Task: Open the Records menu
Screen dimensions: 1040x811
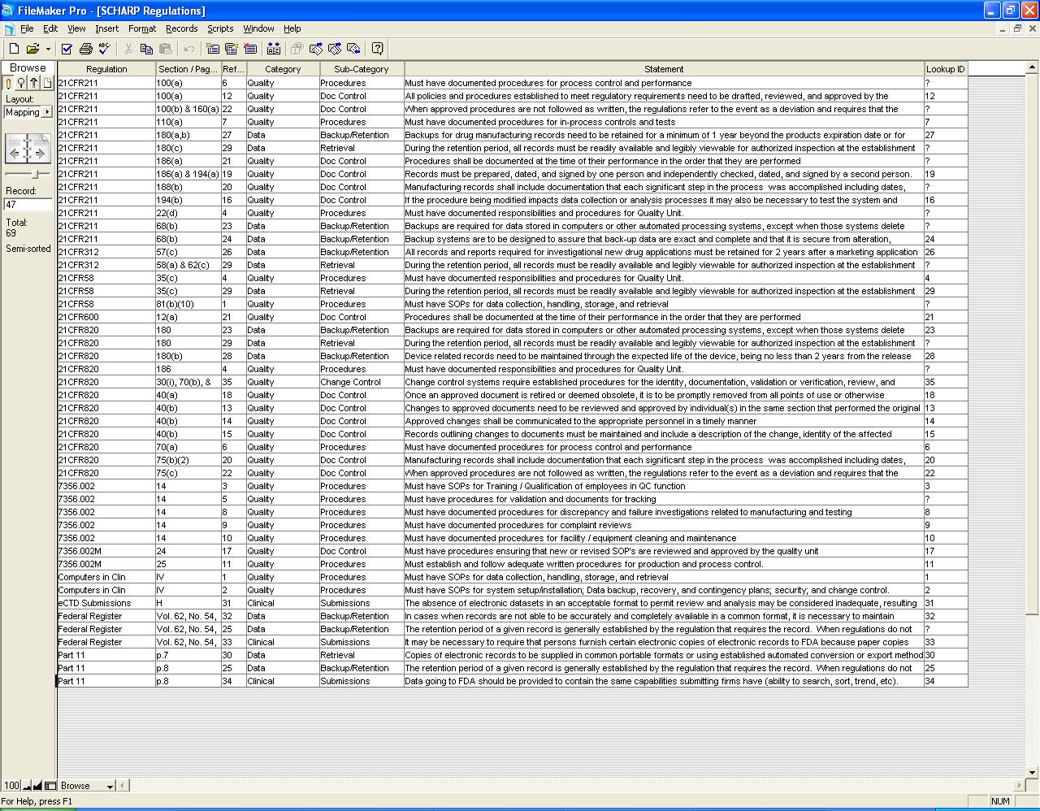Action: (181, 28)
